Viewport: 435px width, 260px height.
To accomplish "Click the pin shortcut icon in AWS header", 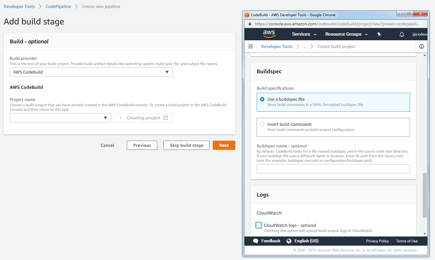I will tap(379, 34).
